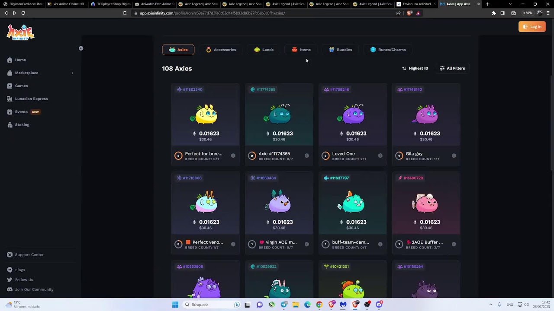
Task: Open the Brave main menu
Action: click(x=548, y=13)
